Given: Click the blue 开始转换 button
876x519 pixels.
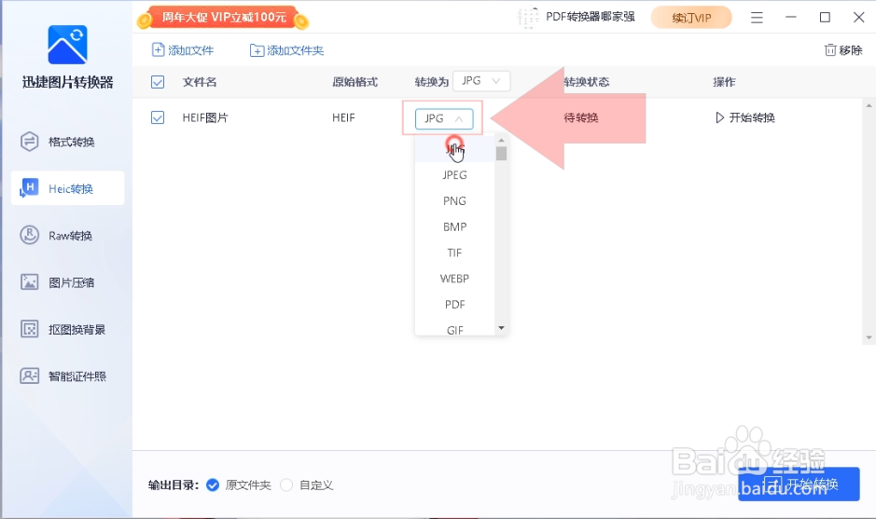Looking at the screenshot, I should (x=799, y=484).
